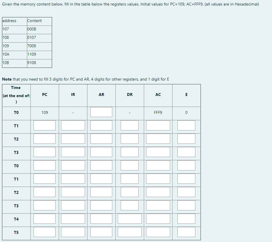Click memory content value 000B

pos(32,29)
